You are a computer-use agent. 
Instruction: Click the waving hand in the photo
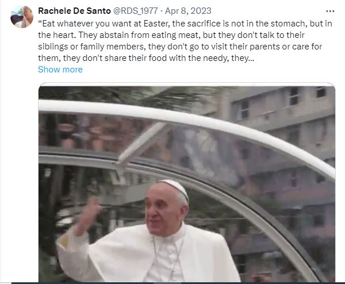(x=88, y=214)
